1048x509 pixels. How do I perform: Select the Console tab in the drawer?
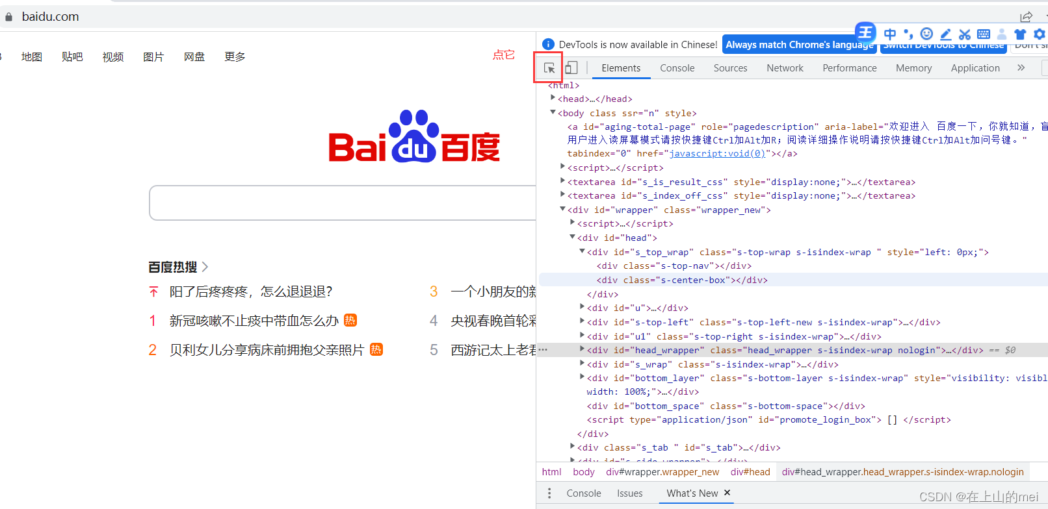point(584,493)
